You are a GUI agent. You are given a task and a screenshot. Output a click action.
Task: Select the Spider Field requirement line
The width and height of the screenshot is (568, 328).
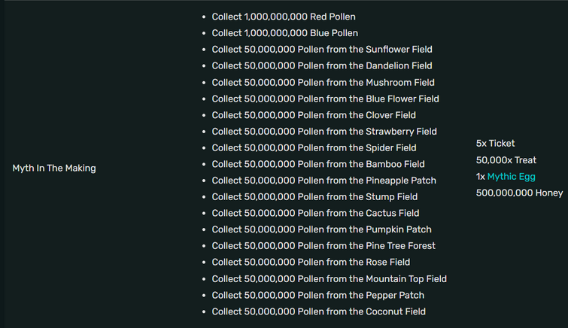(314, 147)
